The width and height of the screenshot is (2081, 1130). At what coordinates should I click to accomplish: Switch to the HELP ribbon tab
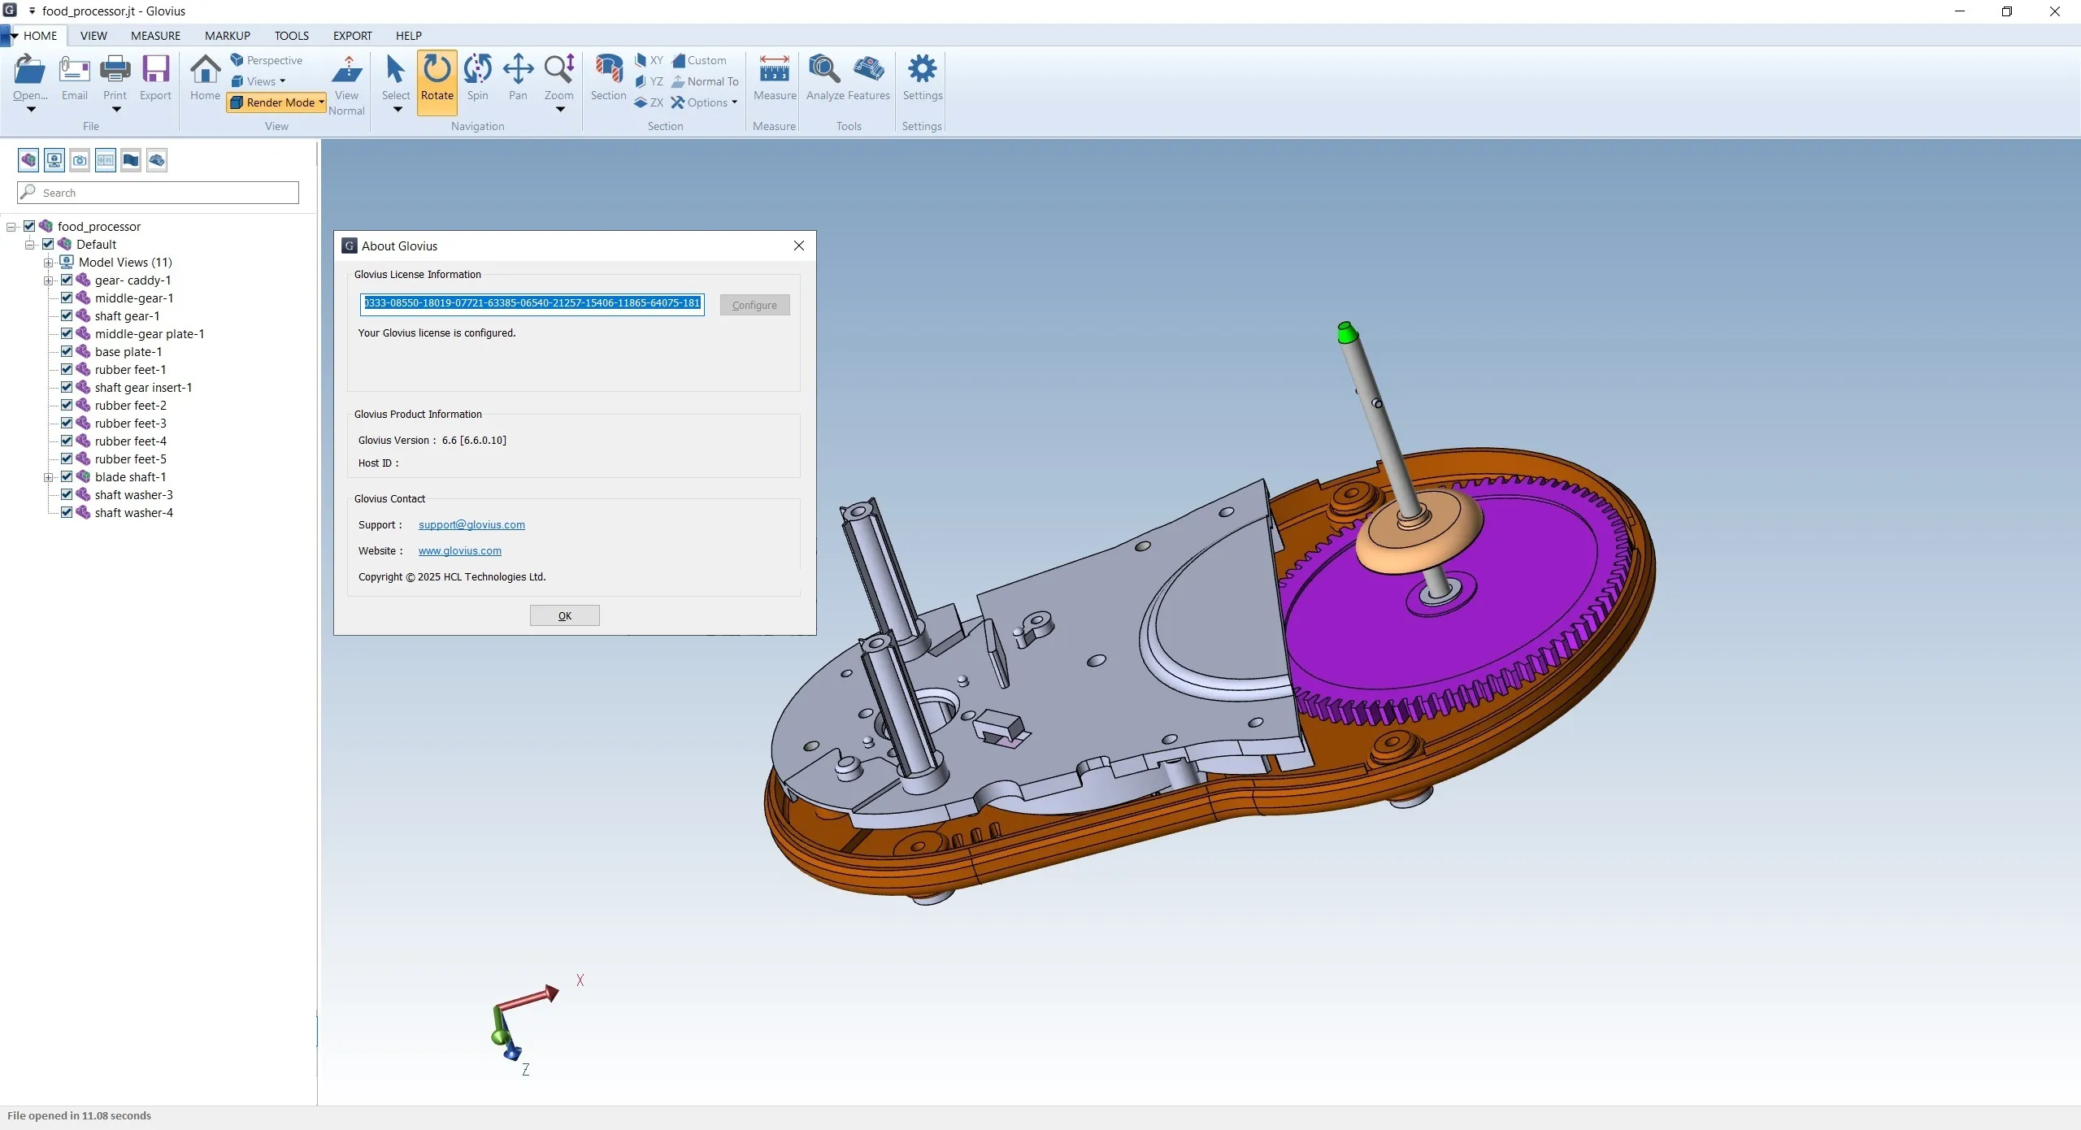tap(409, 36)
